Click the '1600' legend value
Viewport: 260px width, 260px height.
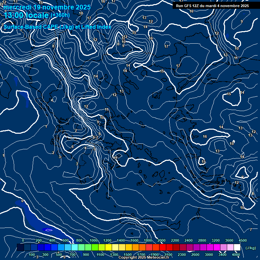click(134, 240)
